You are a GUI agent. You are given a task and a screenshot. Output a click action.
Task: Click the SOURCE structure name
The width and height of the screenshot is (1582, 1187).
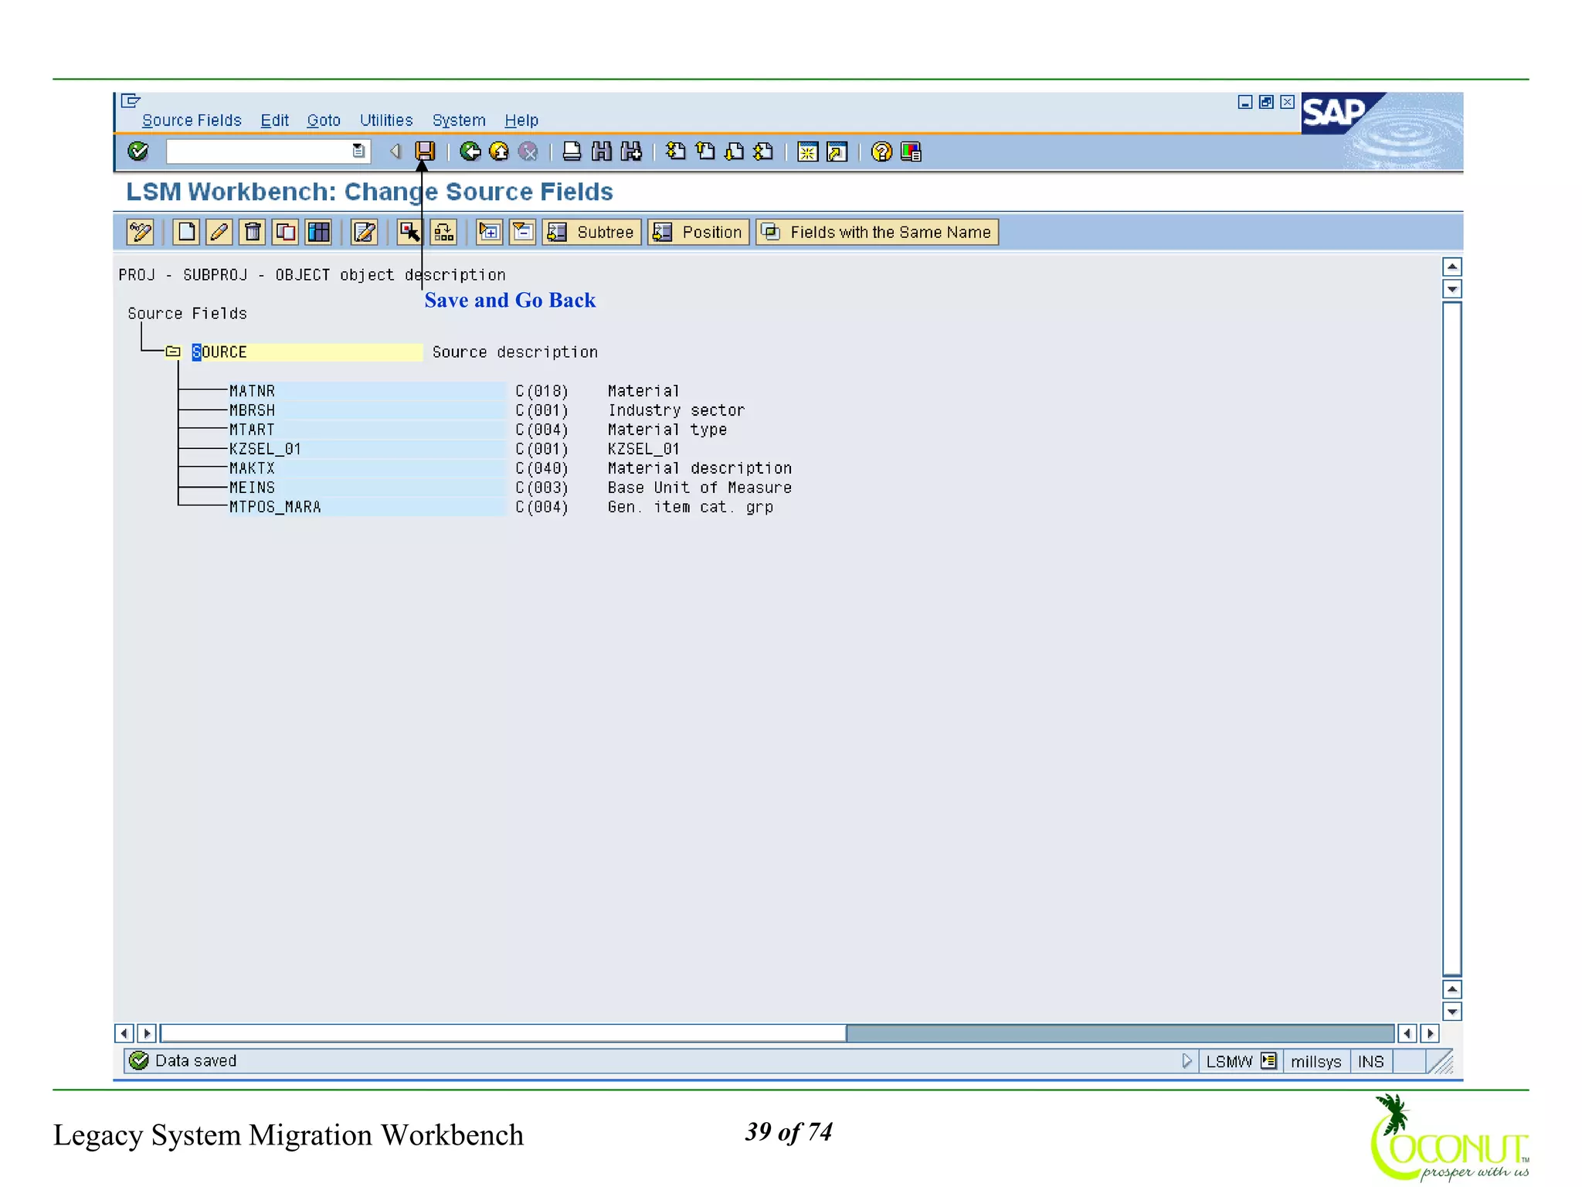pos(307,352)
